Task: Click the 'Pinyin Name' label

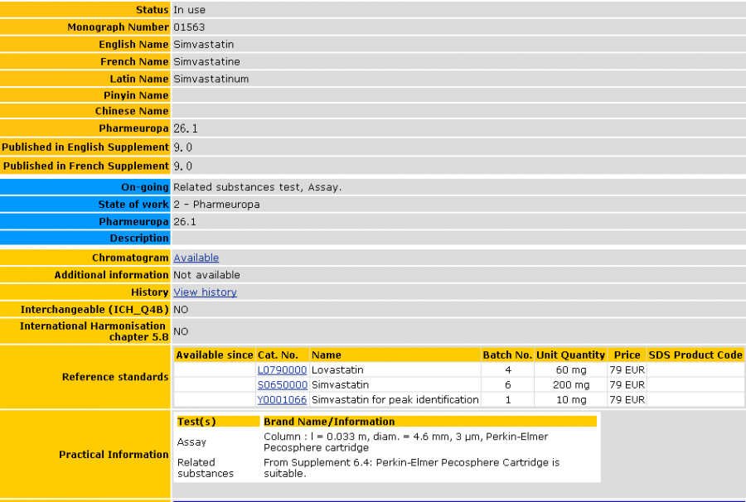Action: click(136, 95)
